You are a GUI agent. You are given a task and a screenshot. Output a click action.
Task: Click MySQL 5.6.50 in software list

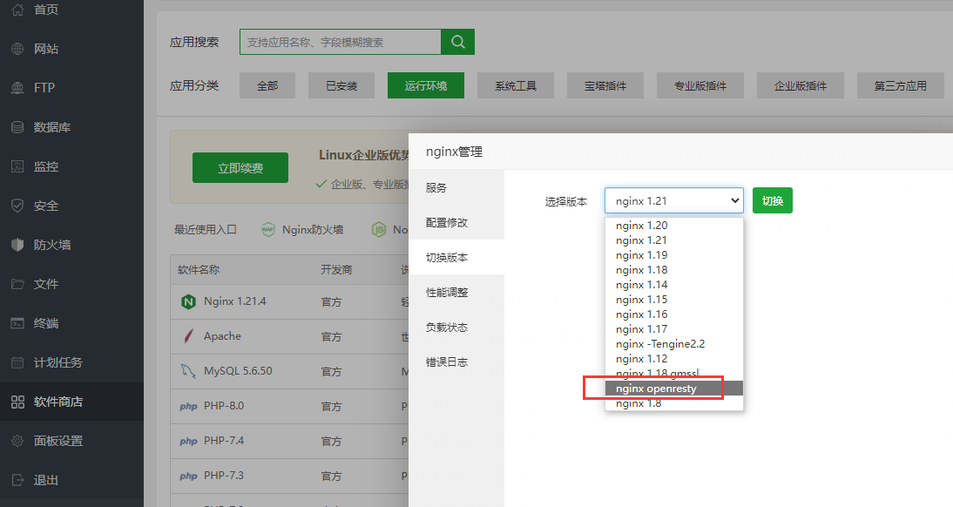pyautogui.click(x=238, y=371)
